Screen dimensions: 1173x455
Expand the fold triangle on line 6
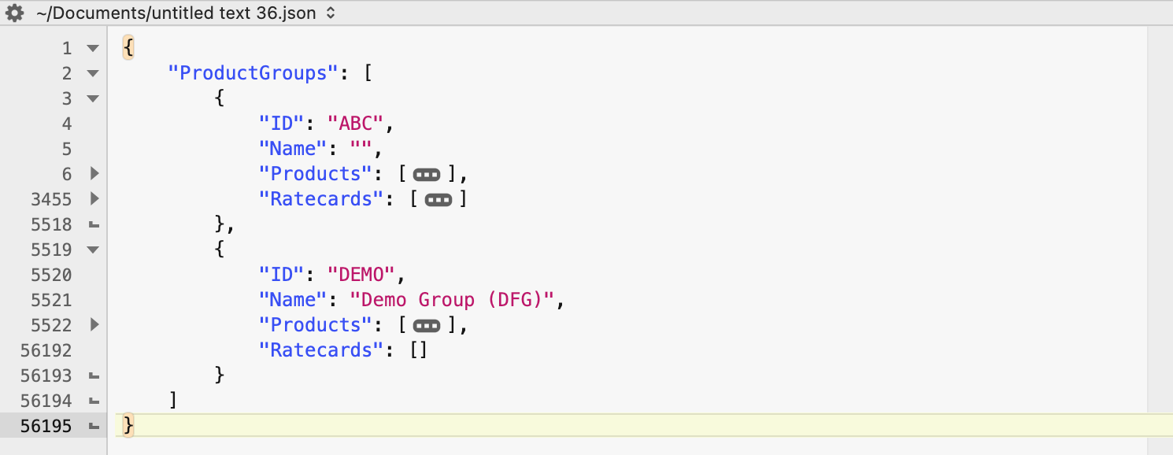point(94,174)
